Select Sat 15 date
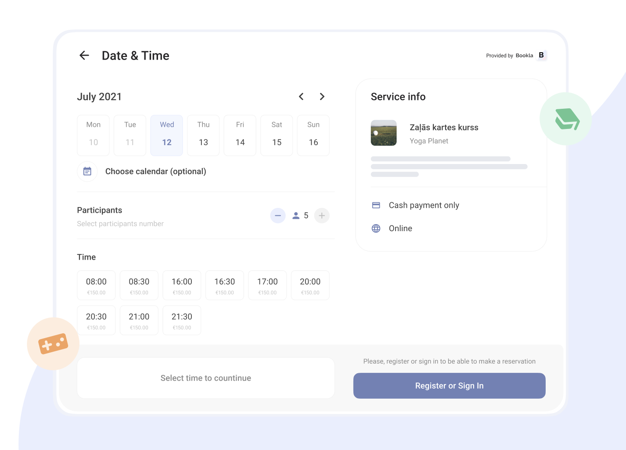This screenshot has height=450, width=626. 277,136
